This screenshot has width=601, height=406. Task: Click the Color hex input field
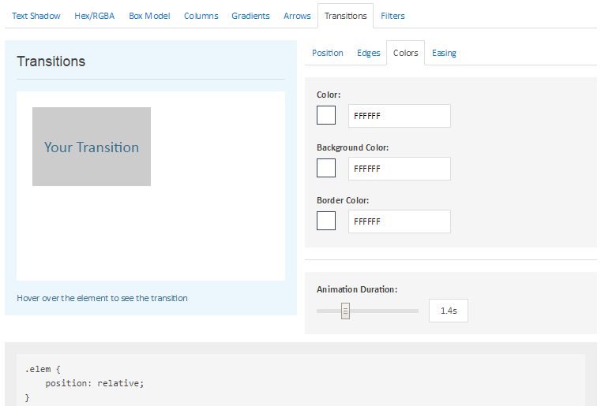(400, 116)
